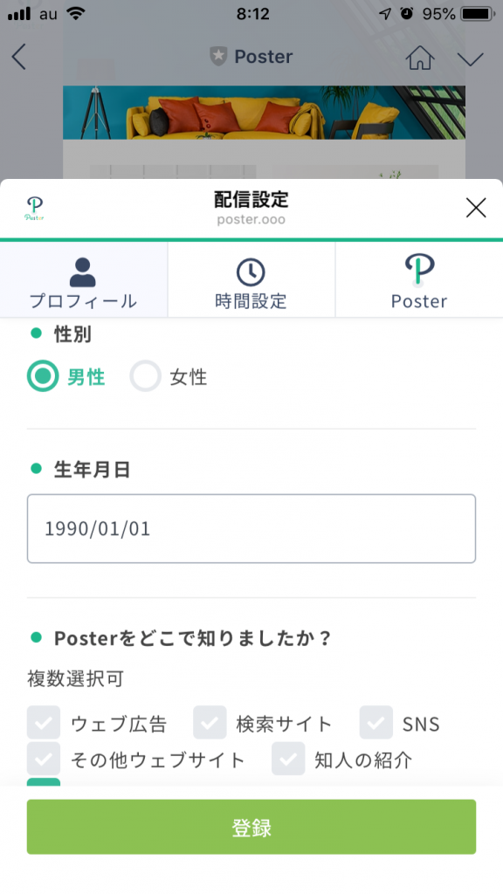Tap the home icon in the header
This screenshot has height=894, width=503.
(x=420, y=57)
